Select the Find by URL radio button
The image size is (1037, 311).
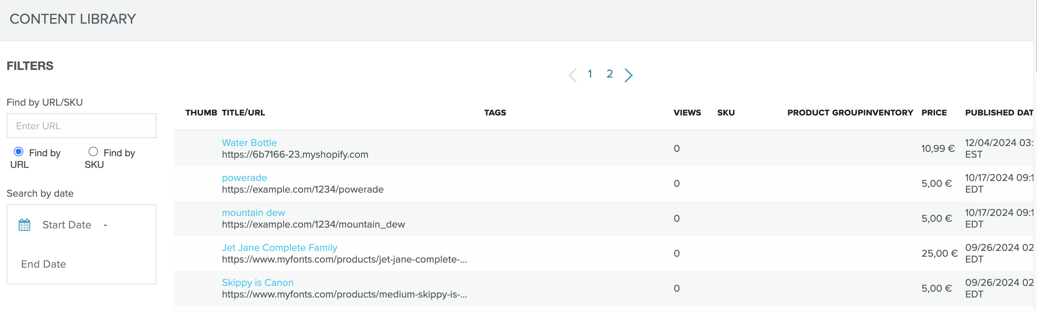coord(19,152)
